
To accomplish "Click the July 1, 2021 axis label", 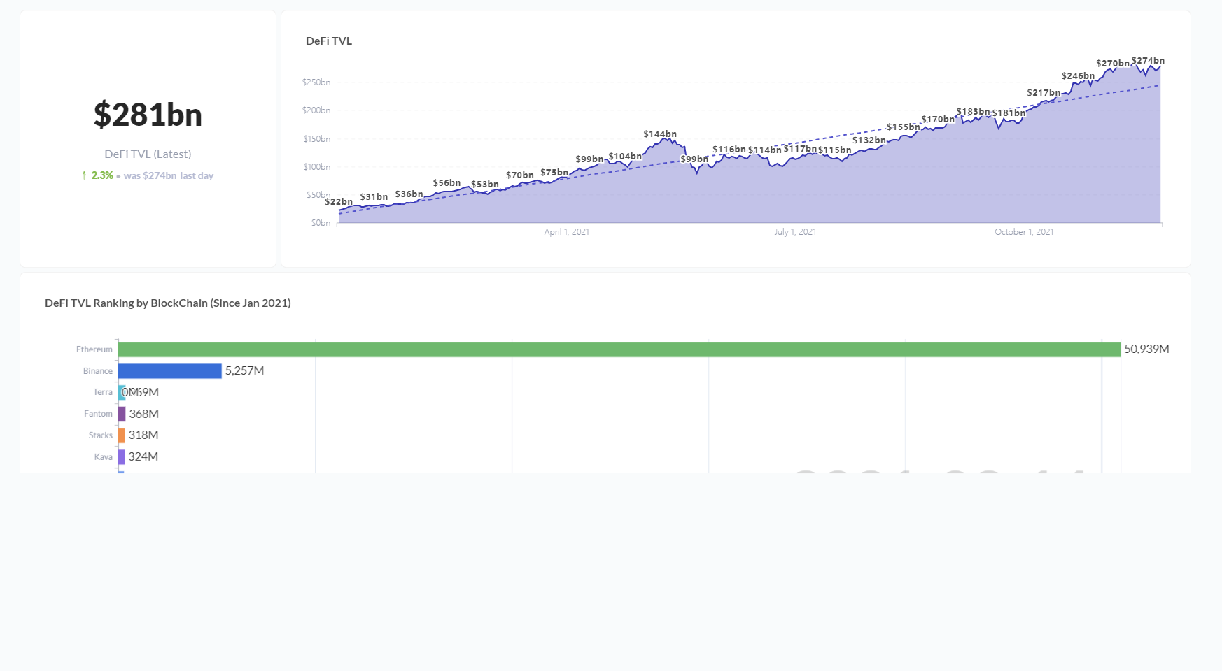I will tap(795, 231).
